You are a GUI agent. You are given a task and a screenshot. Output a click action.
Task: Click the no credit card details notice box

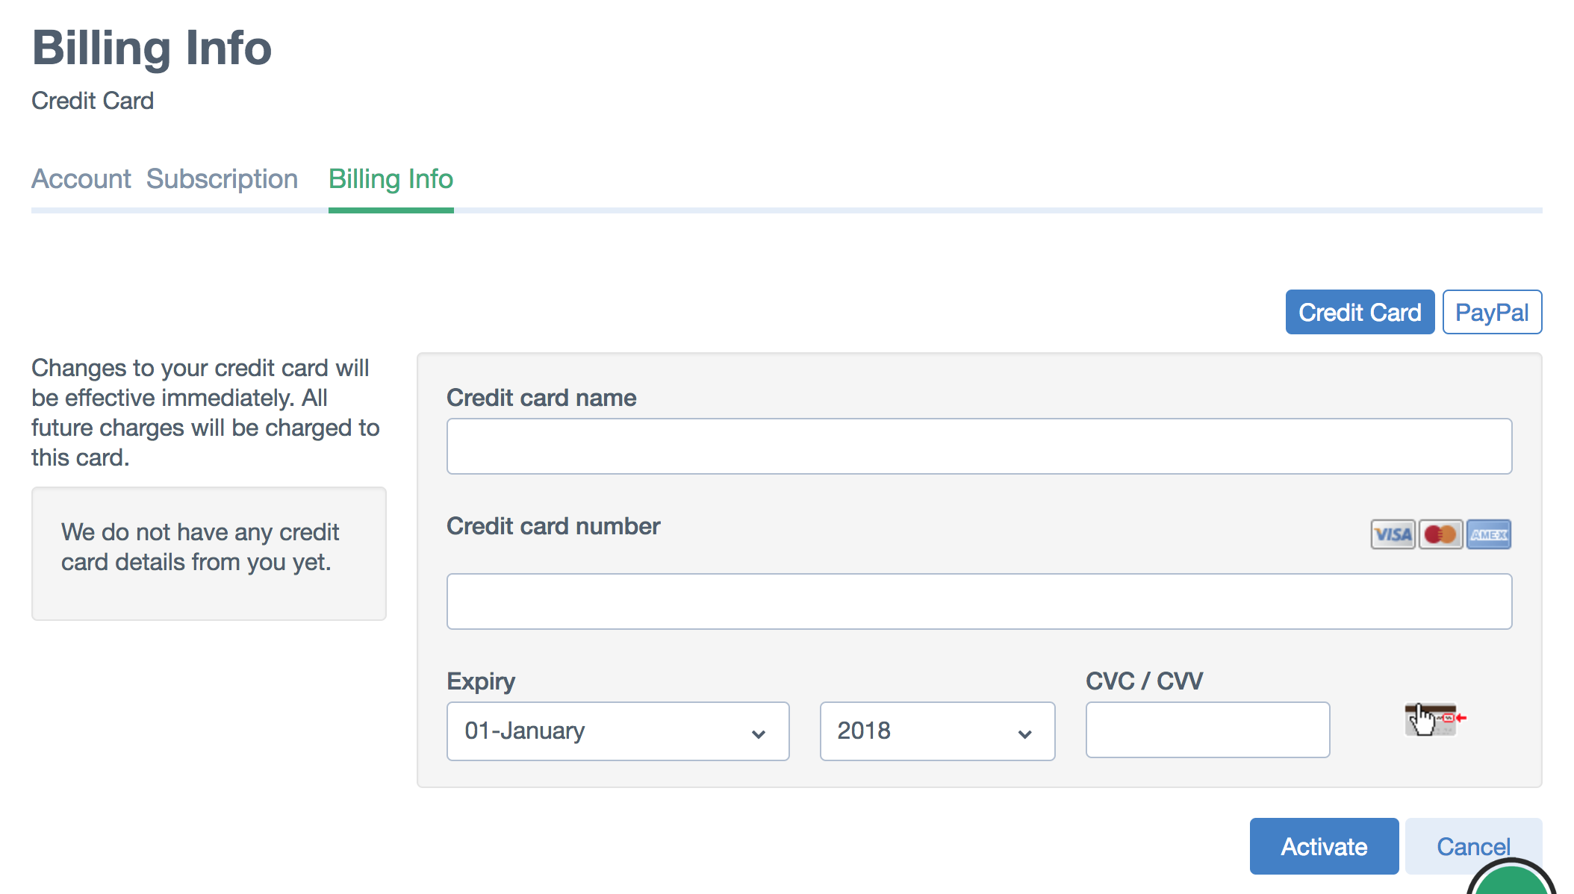[x=208, y=554]
